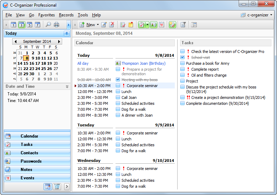Click the yellow sticky note toolbar icon
Image resolution: width=277 pixels, height=195 pixels.
click(131, 25)
